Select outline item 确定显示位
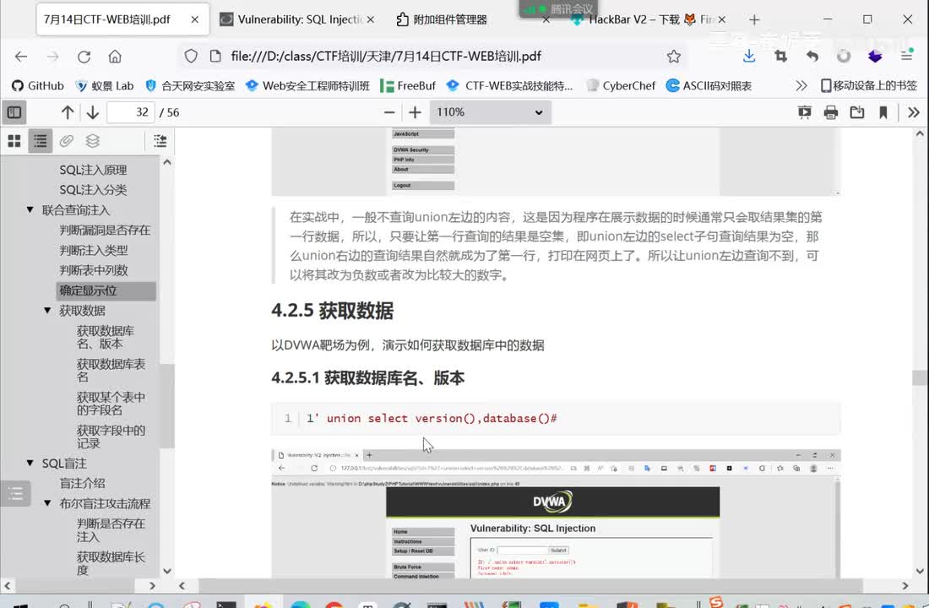Image resolution: width=929 pixels, height=608 pixels. (106, 290)
